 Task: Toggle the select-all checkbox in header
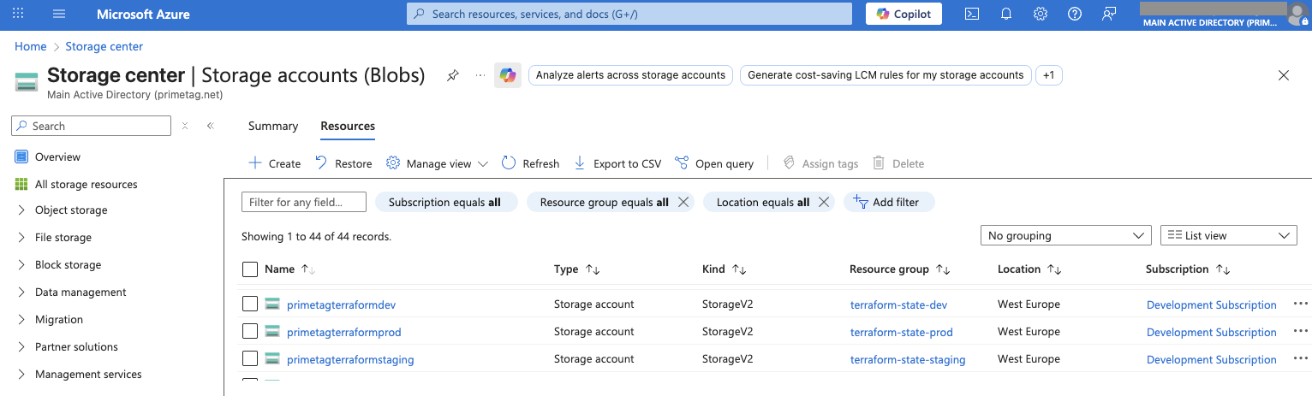click(x=250, y=269)
